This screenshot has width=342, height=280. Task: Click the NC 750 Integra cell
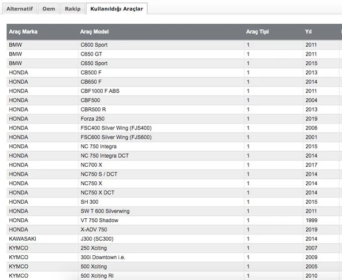click(x=161, y=147)
